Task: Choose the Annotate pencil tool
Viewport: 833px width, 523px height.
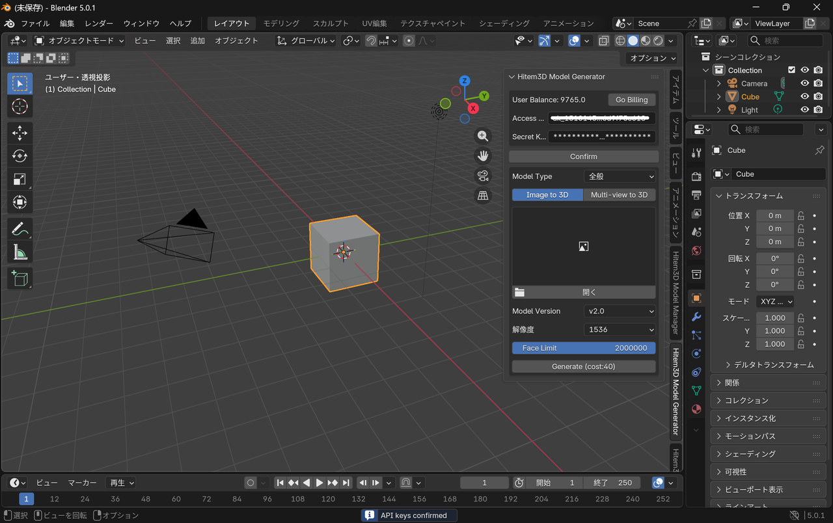Action: pyautogui.click(x=20, y=229)
